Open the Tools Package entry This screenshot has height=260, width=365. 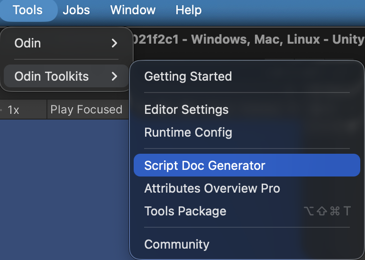(247, 211)
